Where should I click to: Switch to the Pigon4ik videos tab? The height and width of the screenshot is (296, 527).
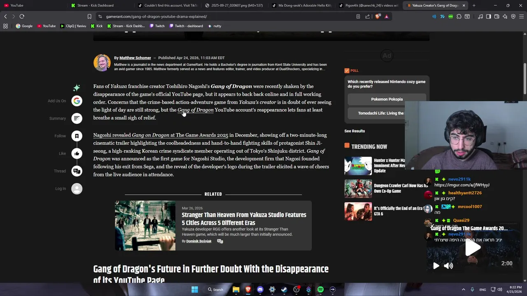coord(369,5)
